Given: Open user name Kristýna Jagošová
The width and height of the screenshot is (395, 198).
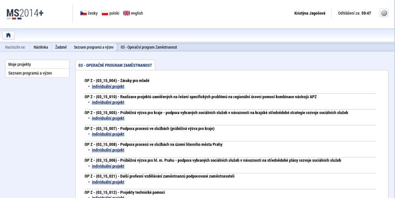Looking at the screenshot, I should (x=310, y=13).
